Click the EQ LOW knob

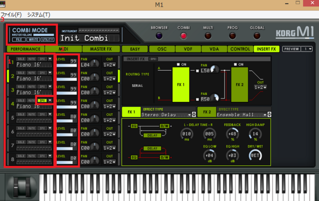click(209, 155)
